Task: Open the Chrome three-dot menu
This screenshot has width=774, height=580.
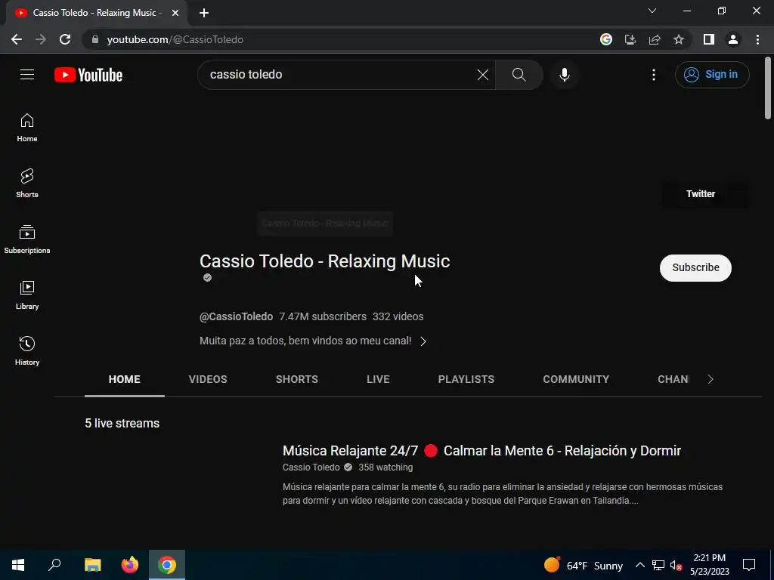Action: pos(757,39)
